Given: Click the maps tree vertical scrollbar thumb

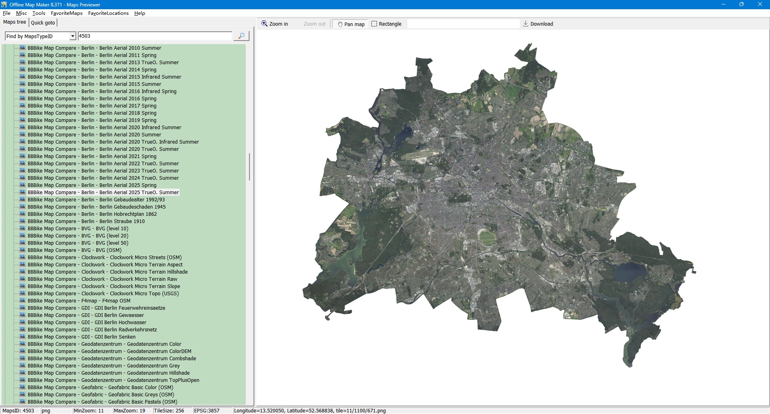Looking at the screenshot, I should pyautogui.click(x=249, y=166).
